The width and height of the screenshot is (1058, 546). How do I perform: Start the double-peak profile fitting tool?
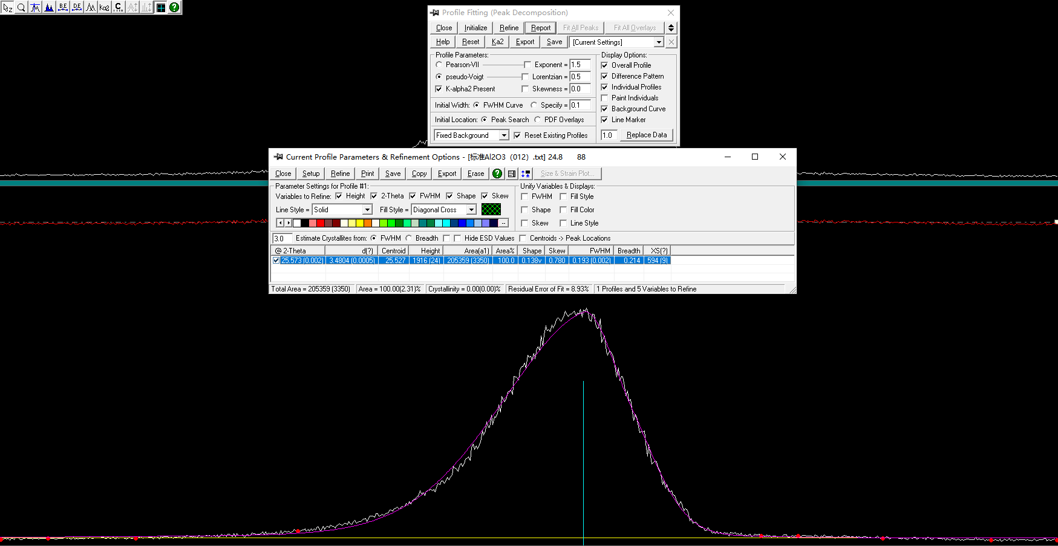coord(91,7)
